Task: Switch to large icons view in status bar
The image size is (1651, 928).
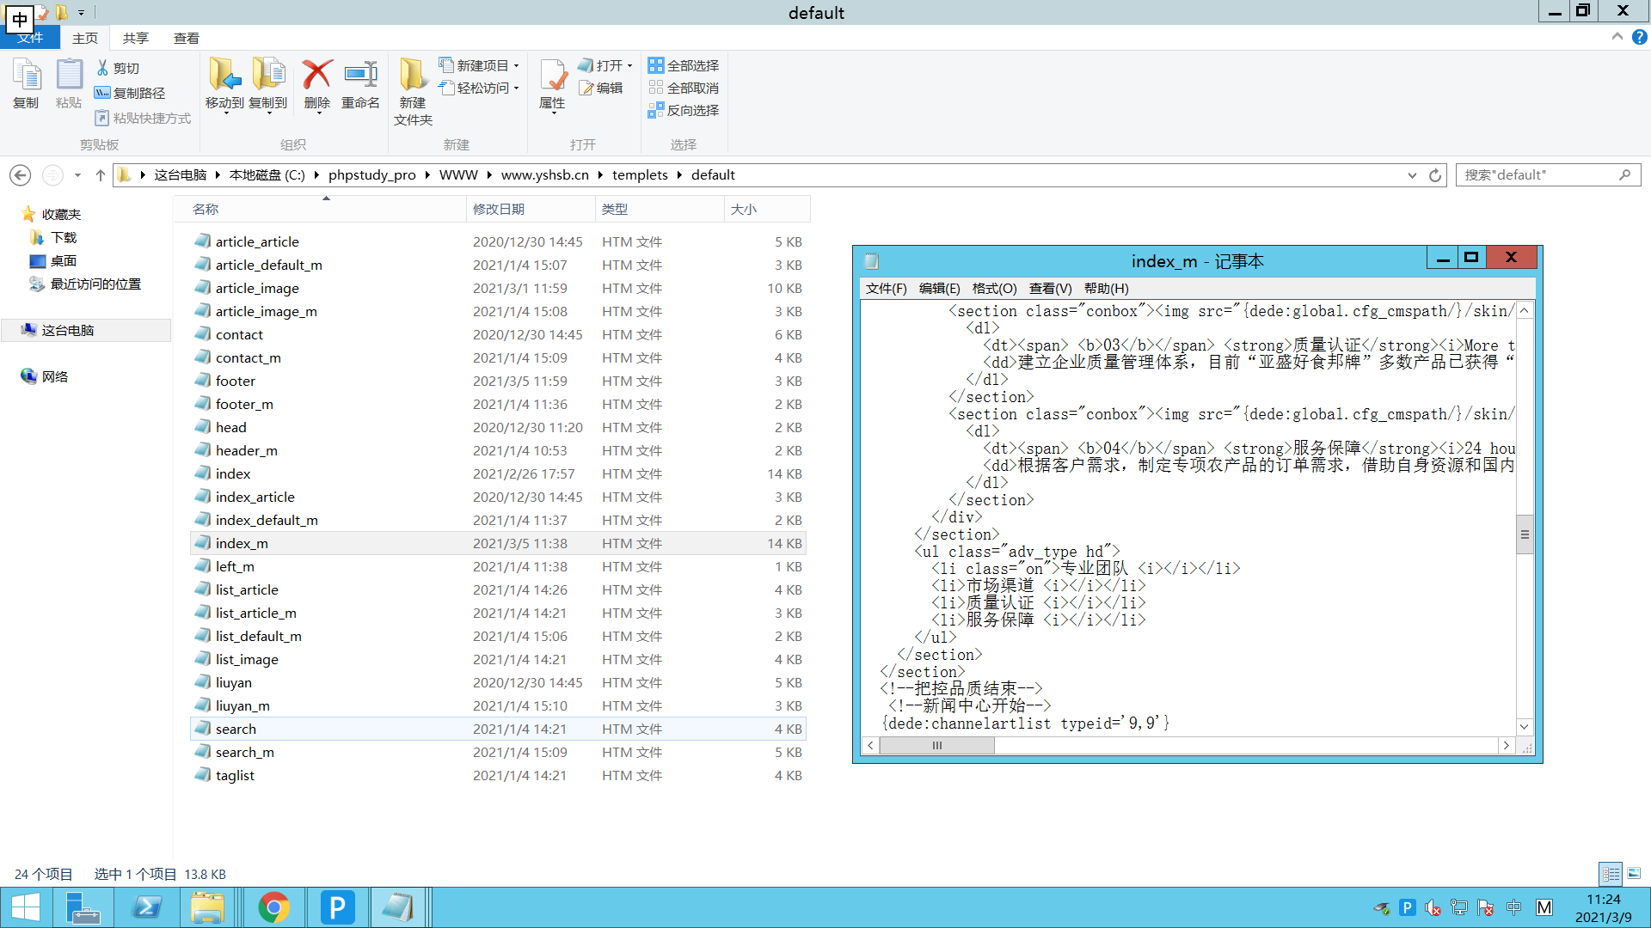Action: tap(1634, 874)
